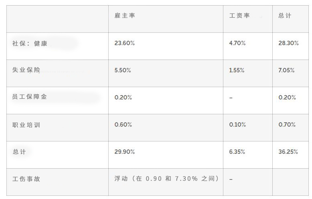The height and width of the screenshot is (199, 312).
Task: Click the 1.55% cell
Action: [237, 70]
